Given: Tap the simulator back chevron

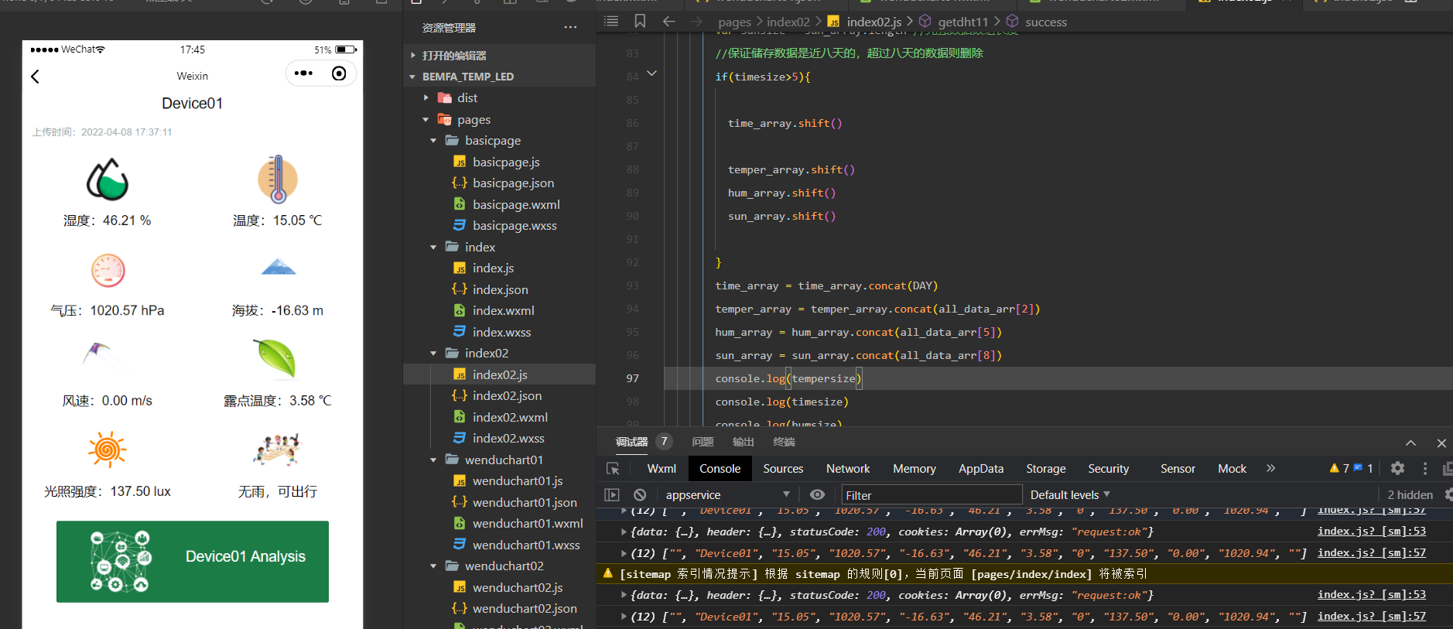Looking at the screenshot, I should pyautogui.click(x=35, y=77).
